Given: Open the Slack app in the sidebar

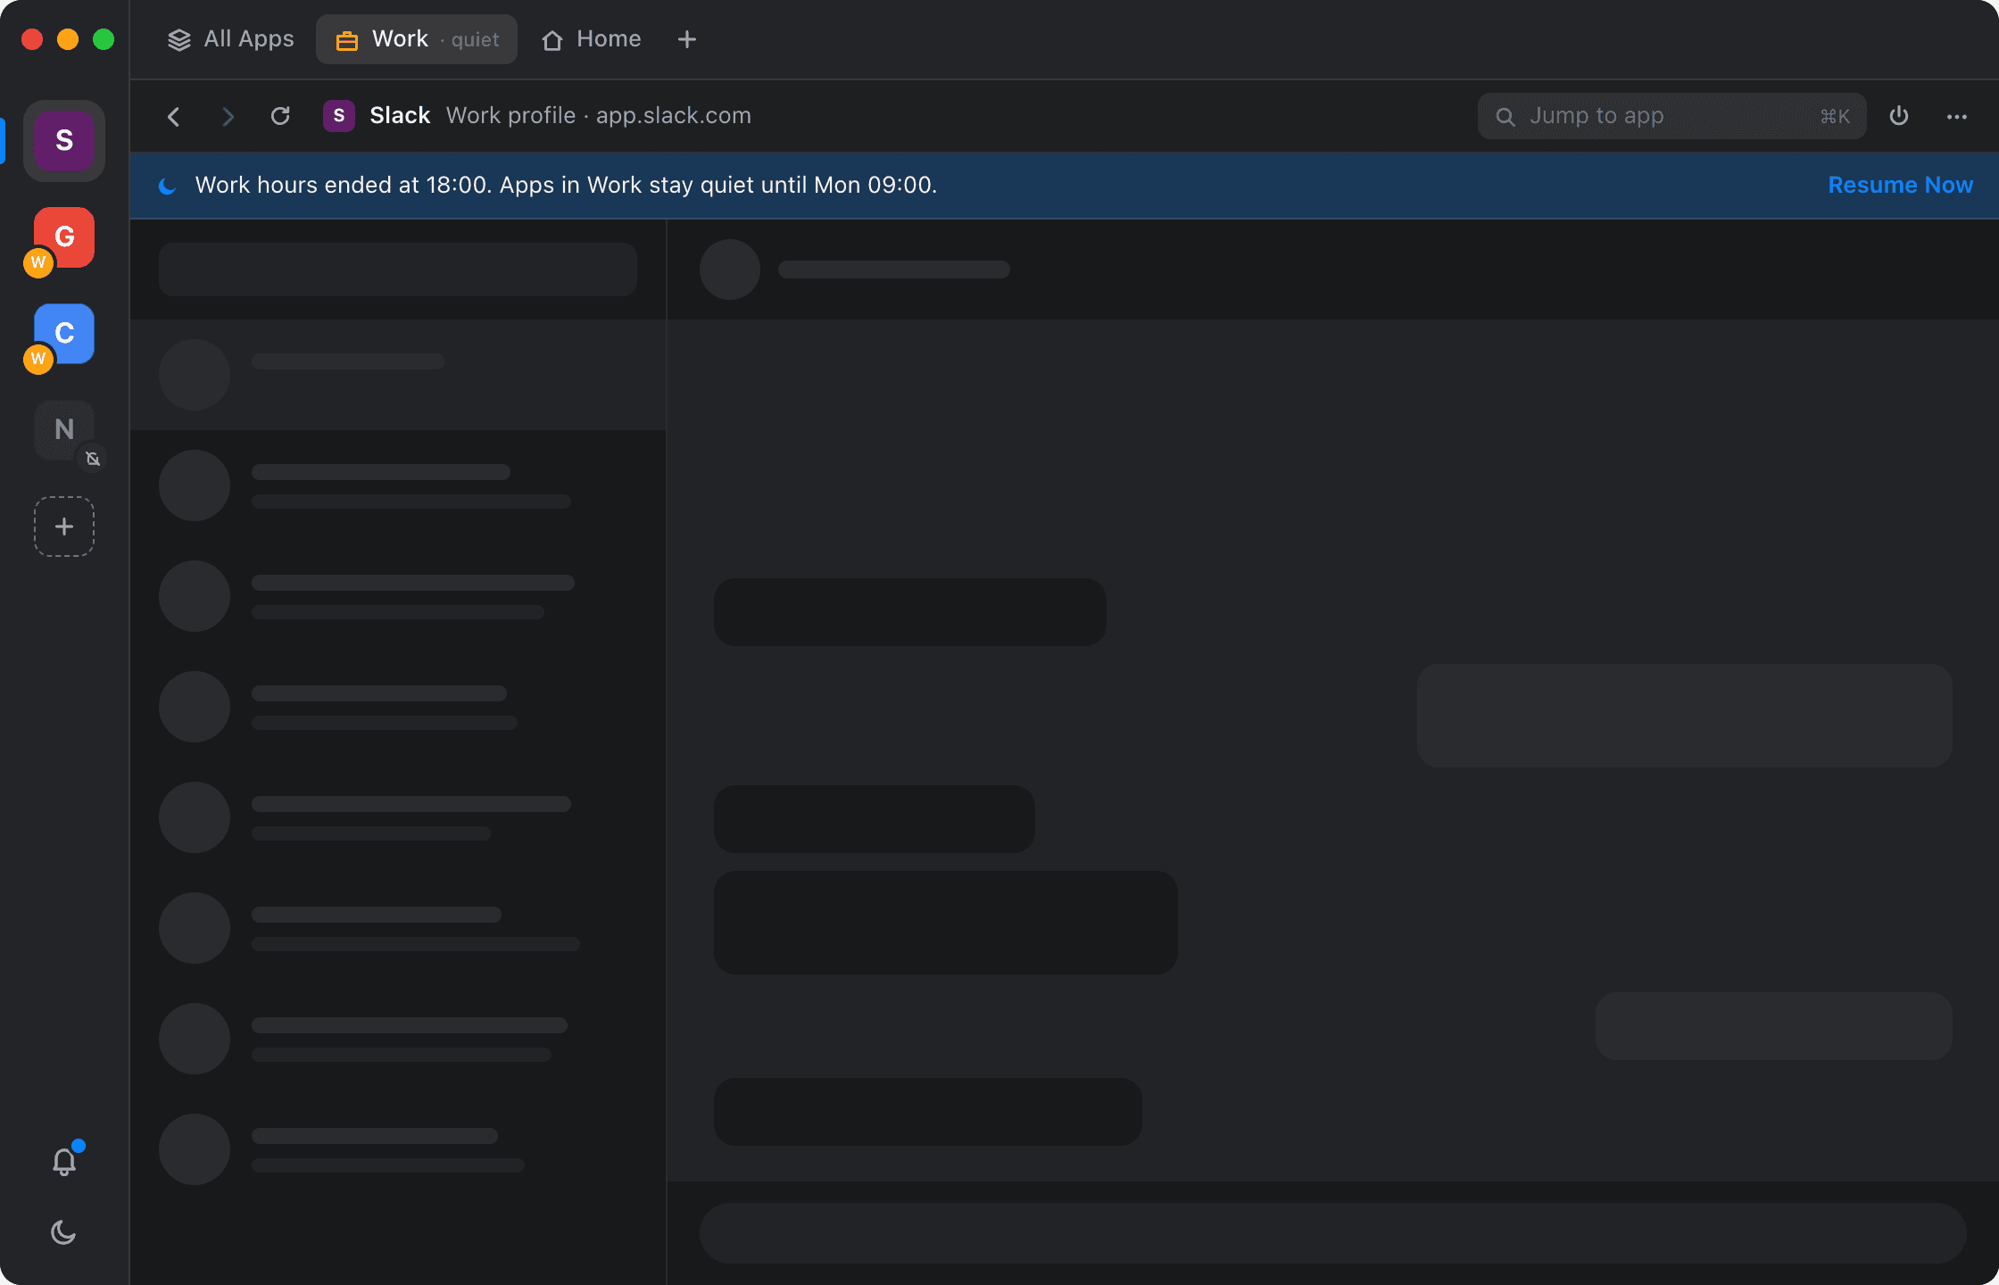Looking at the screenshot, I should (x=64, y=140).
